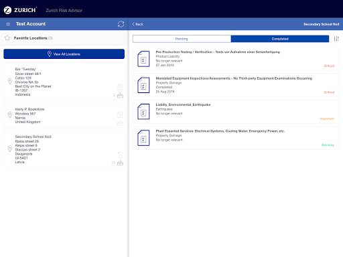Screen dimensions: 343x257
Task: Click the Latvia country line
Action: click(x=19, y=162)
